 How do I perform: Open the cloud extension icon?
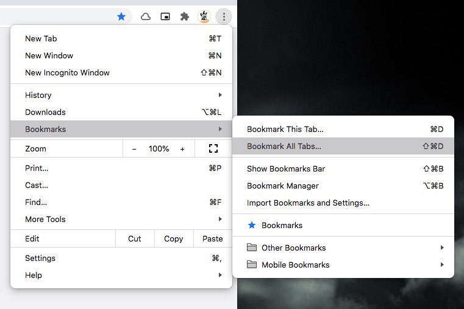tap(146, 16)
